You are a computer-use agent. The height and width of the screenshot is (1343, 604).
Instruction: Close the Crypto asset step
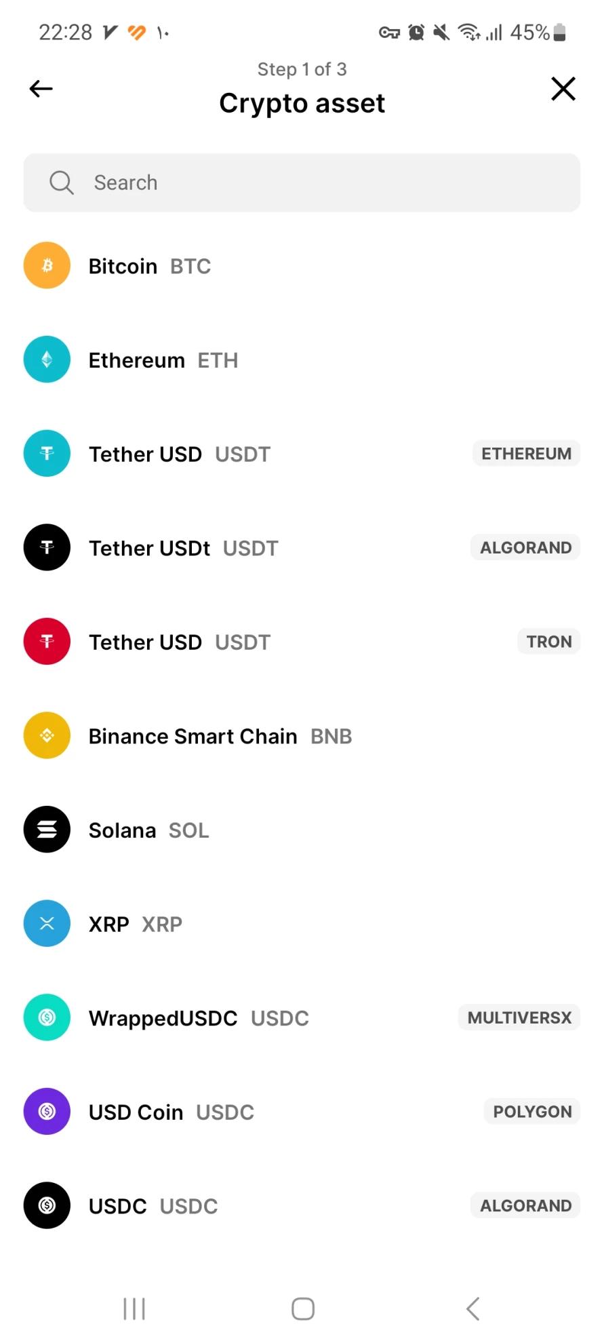563,89
